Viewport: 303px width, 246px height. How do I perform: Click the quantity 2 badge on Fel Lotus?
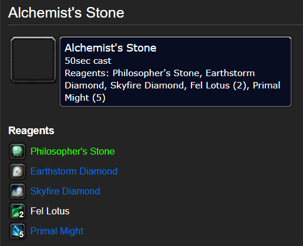coord(21,214)
